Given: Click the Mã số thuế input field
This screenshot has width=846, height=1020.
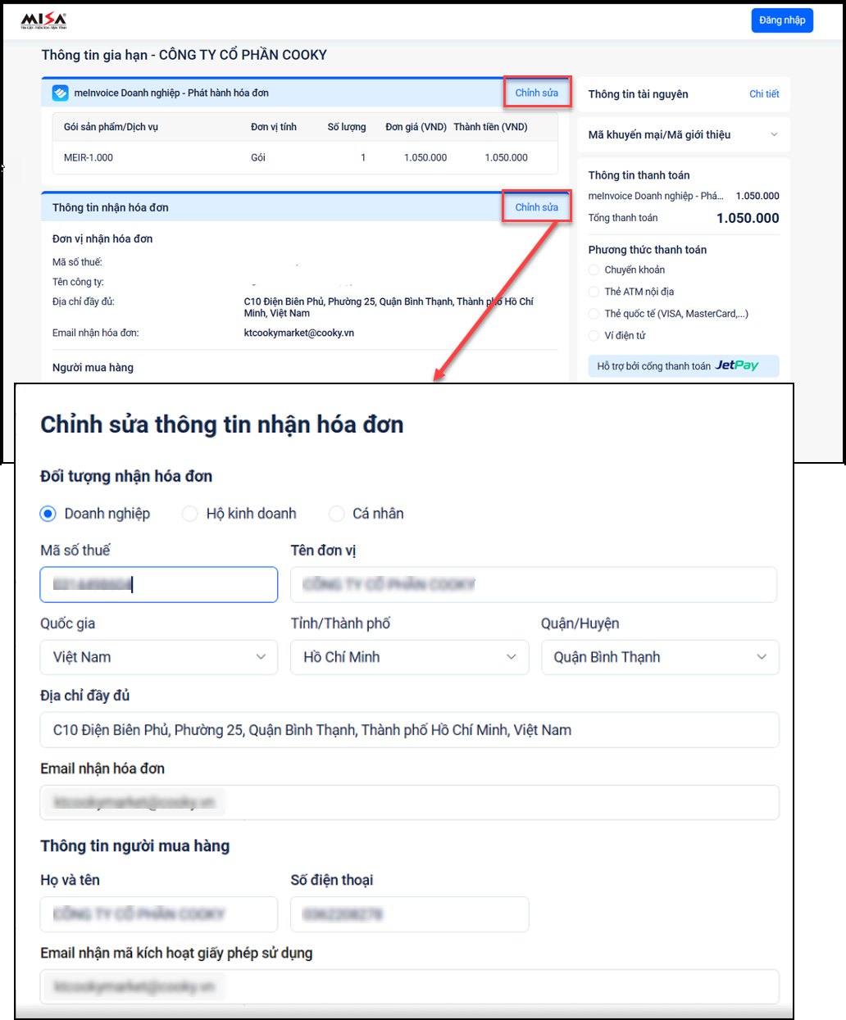Looking at the screenshot, I should [x=159, y=585].
